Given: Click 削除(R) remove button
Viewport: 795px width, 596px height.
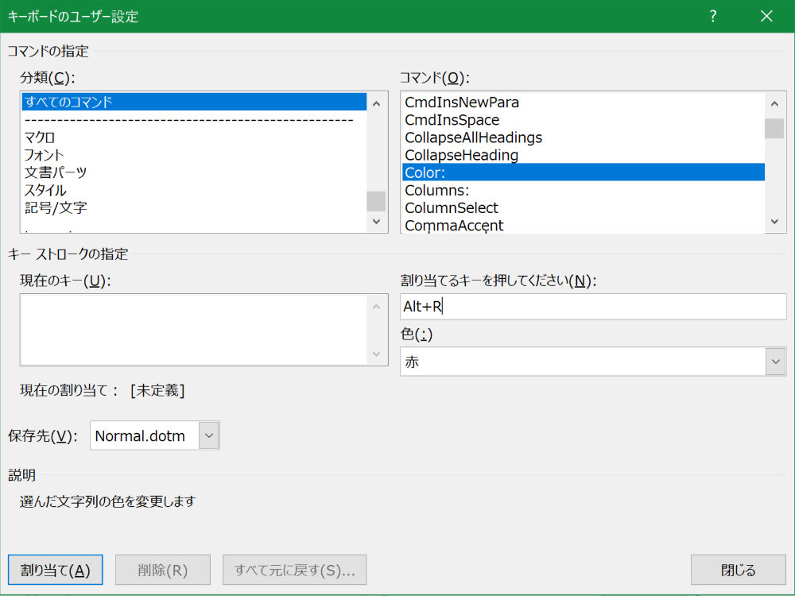Looking at the screenshot, I should [x=163, y=570].
